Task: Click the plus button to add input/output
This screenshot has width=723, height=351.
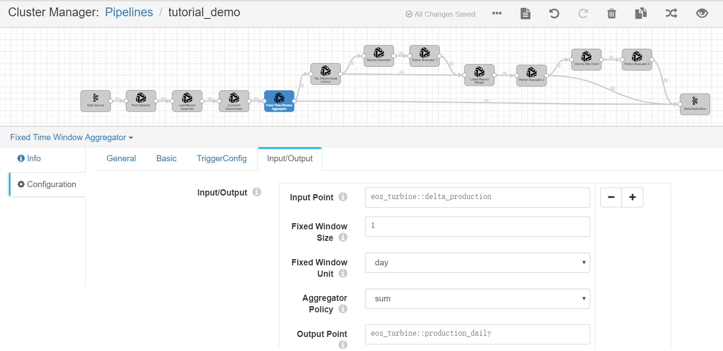Action: coord(632,197)
